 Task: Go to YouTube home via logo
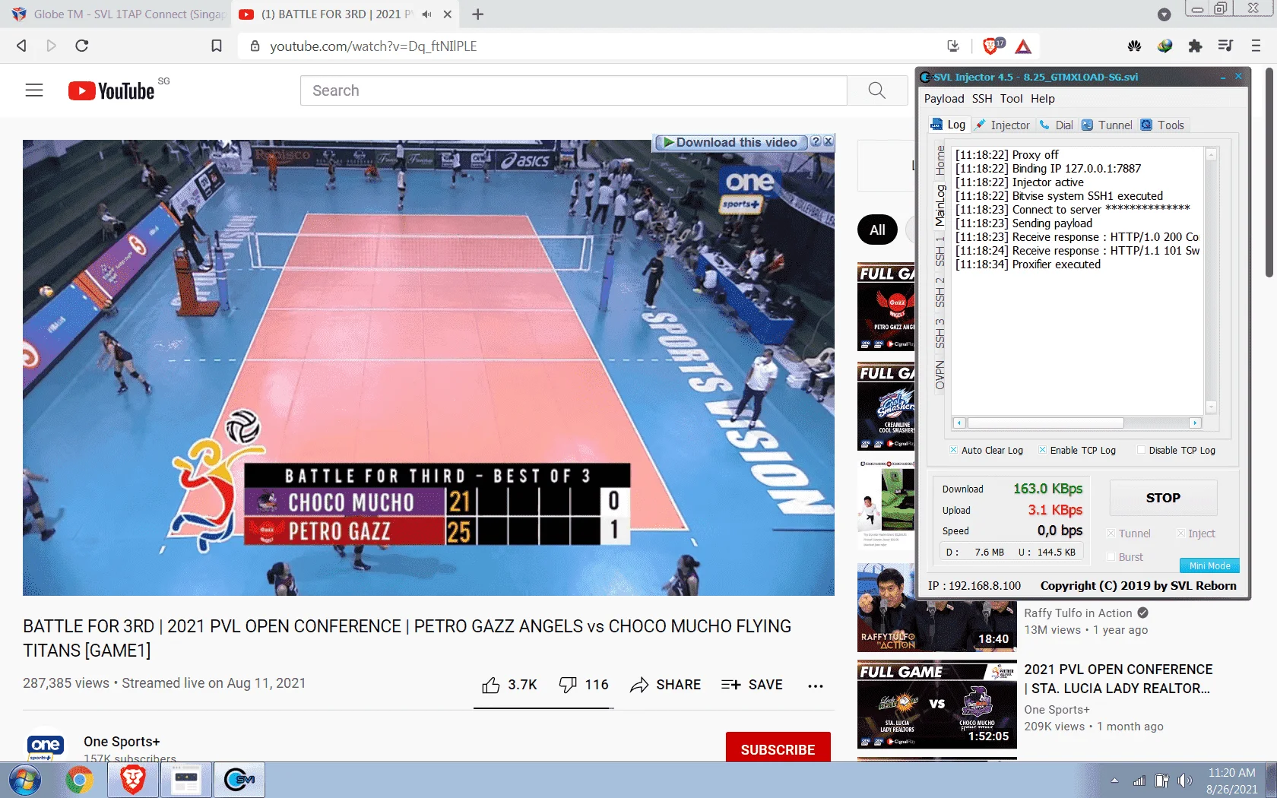point(112,90)
